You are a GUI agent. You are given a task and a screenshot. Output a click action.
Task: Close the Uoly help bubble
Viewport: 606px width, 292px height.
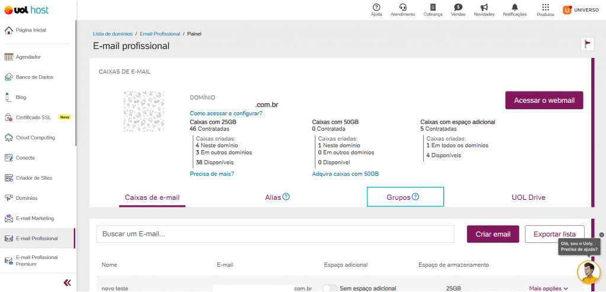601,235
